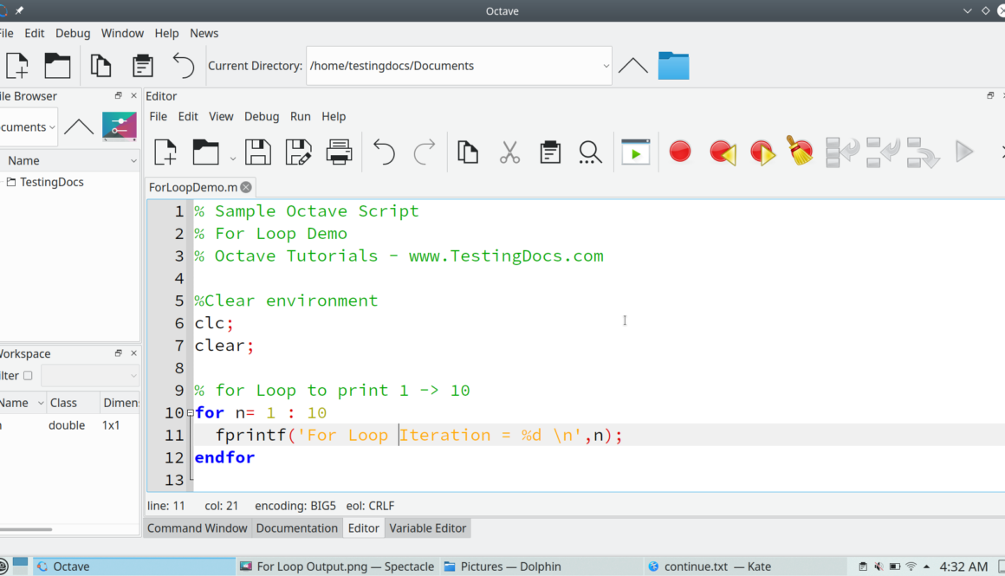Switch to Command Window tab
This screenshot has width=1005, height=576.
tap(198, 528)
